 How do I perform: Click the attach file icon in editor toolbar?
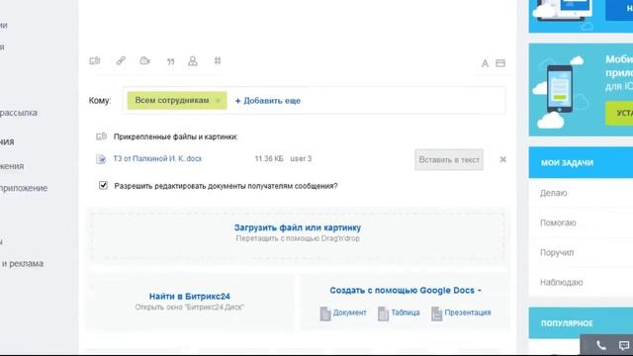tap(95, 61)
